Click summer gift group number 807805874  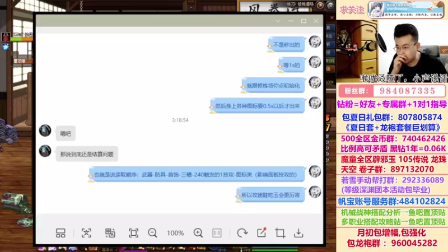pyautogui.click(x=419, y=117)
